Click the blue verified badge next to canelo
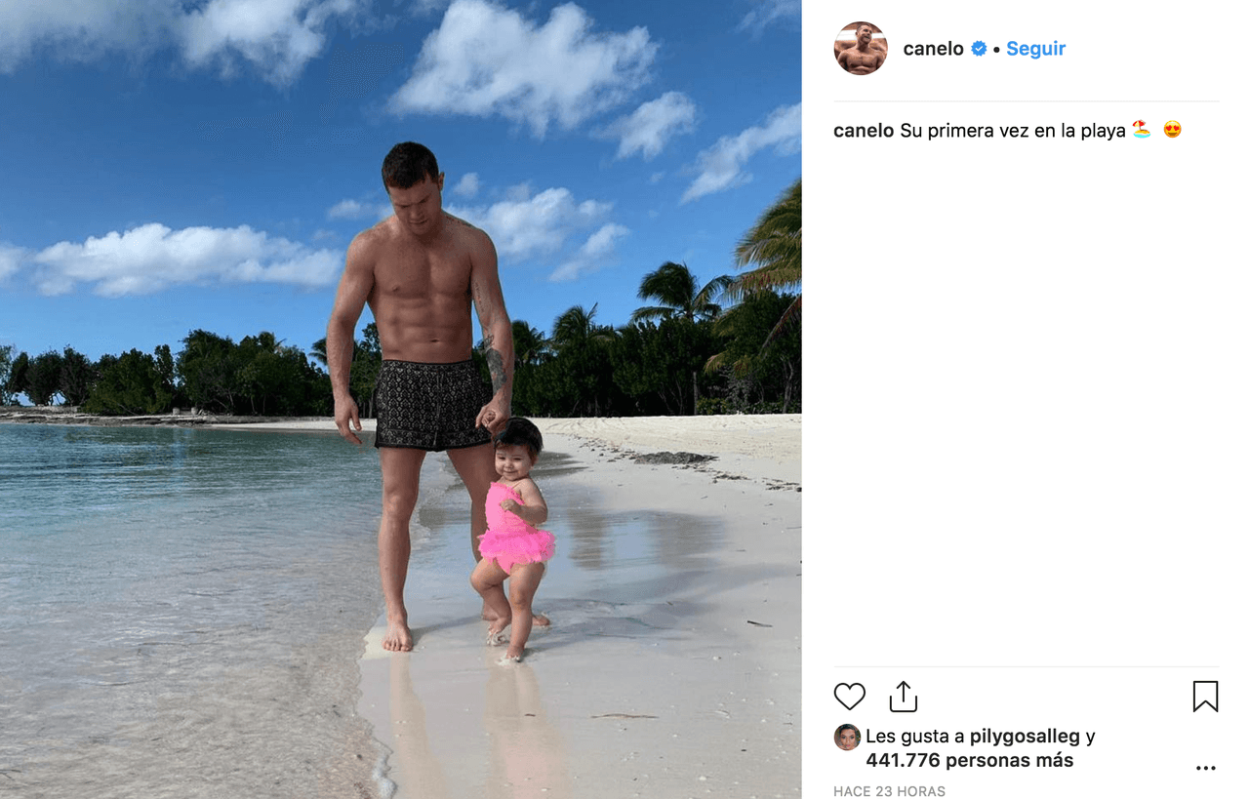 [979, 49]
